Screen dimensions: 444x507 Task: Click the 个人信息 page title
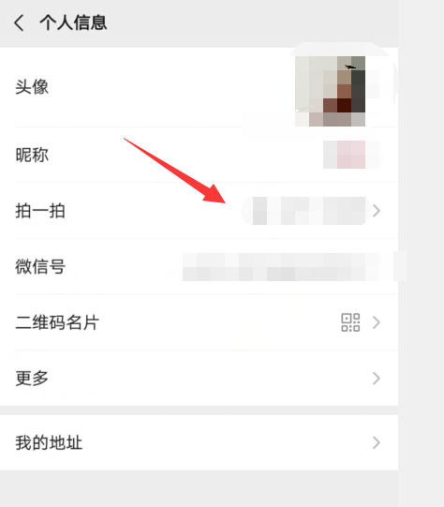pyautogui.click(x=73, y=22)
